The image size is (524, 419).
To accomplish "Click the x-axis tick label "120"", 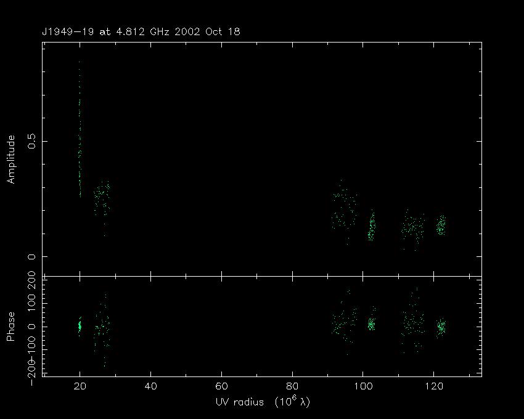I will tap(434, 386).
